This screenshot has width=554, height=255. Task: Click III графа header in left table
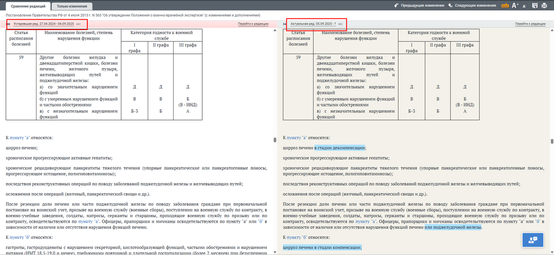[187, 45]
